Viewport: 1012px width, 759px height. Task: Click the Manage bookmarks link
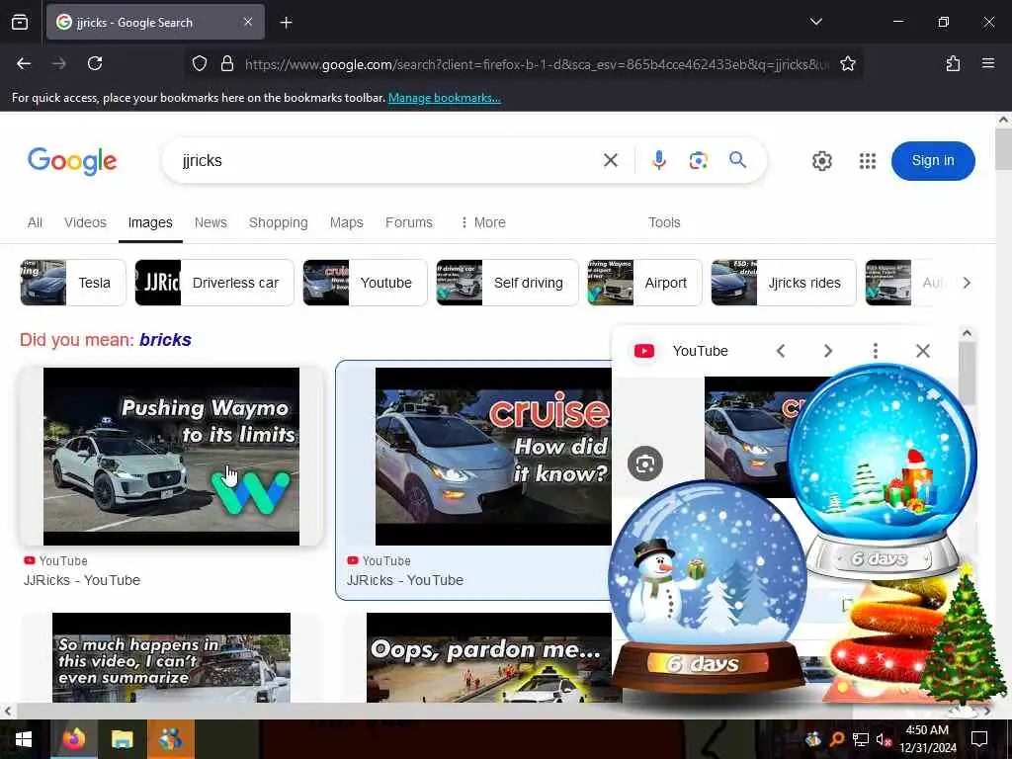[x=444, y=98]
